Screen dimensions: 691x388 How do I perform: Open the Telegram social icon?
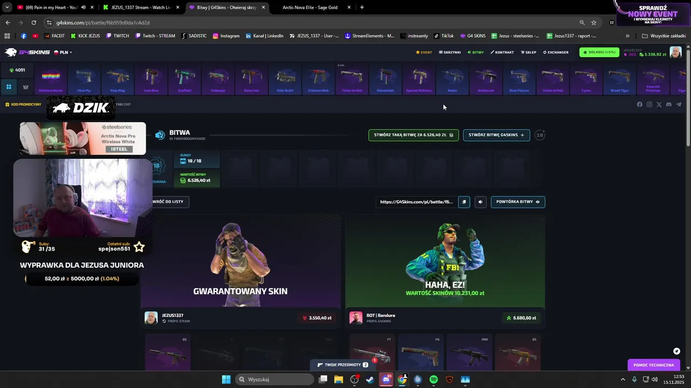[679, 105]
